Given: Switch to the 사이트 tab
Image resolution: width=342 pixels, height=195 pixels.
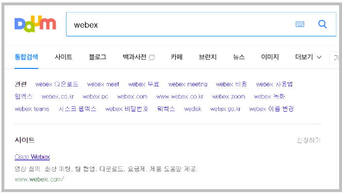Looking at the screenshot, I should pyautogui.click(x=64, y=57).
